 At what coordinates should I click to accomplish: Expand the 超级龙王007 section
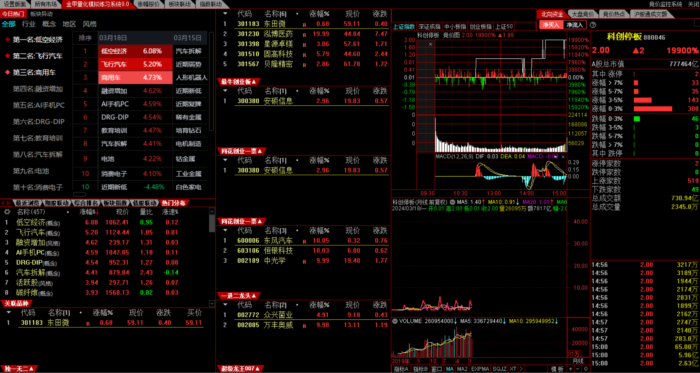[240, 369]
